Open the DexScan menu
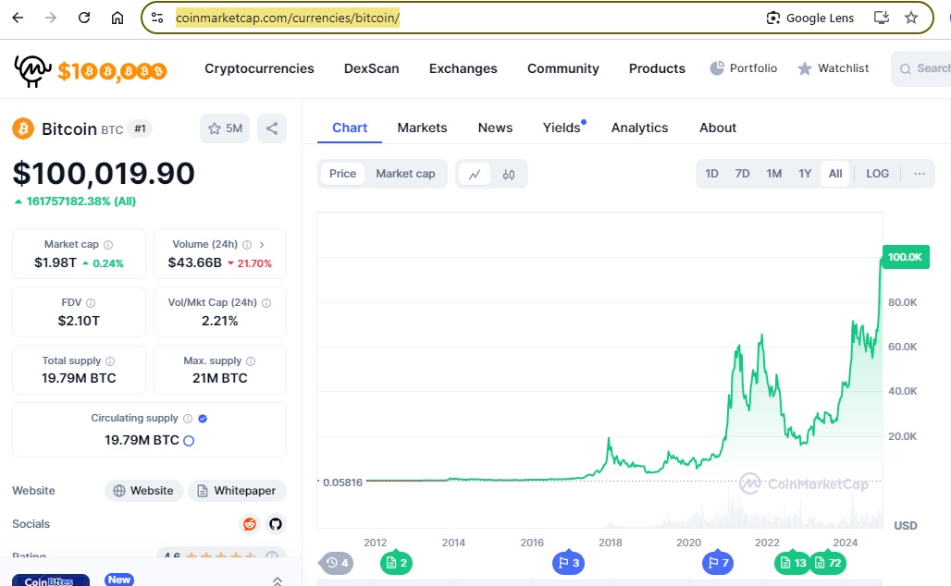This screenshot has width=951, height=586. (x=371, y=68)
